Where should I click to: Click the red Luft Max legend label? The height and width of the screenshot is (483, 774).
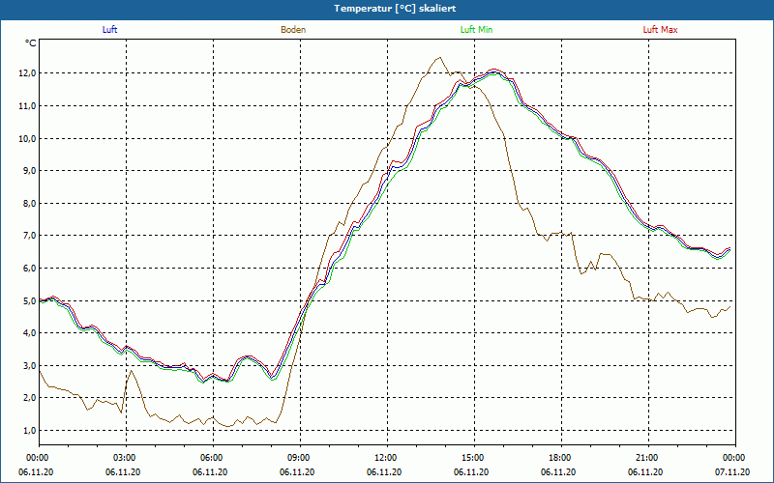tap(660, 30)
